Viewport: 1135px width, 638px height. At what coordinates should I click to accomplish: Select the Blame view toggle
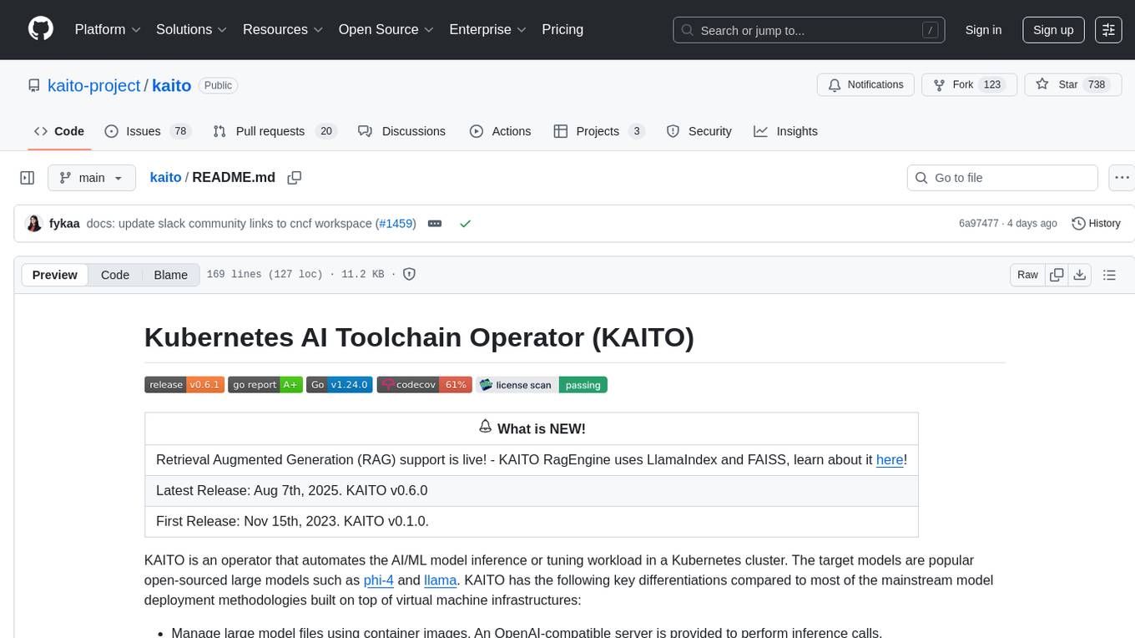[170, 275]
